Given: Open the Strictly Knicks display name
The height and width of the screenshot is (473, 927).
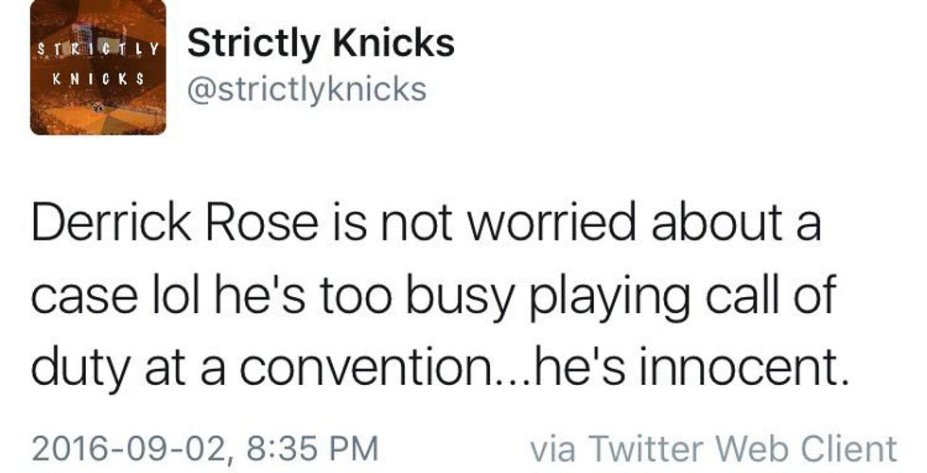Looking at the screenshot, I should [321, 43].
